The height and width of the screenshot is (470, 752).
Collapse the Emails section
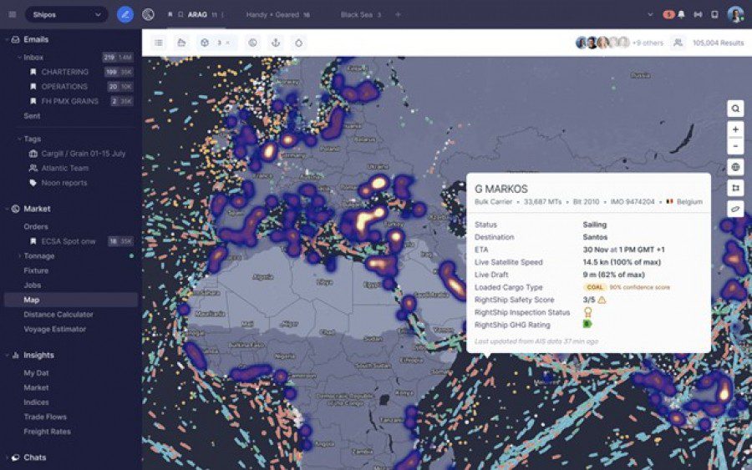[x=7, y=39]
